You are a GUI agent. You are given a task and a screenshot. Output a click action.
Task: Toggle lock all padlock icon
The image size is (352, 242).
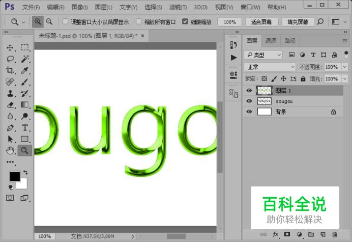tap(303, 79)
